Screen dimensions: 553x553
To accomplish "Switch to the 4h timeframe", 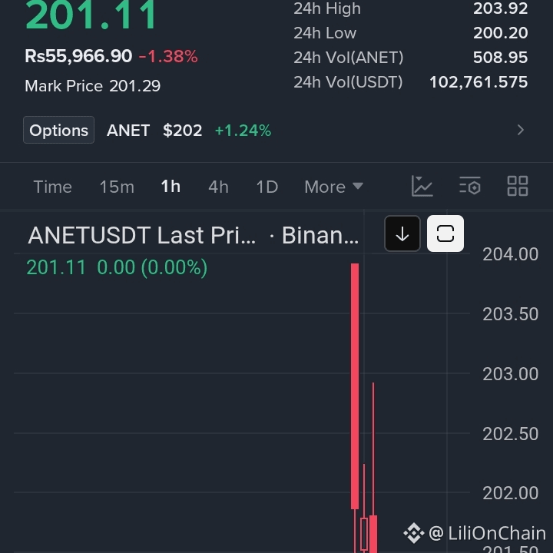I will coord(218,187).
